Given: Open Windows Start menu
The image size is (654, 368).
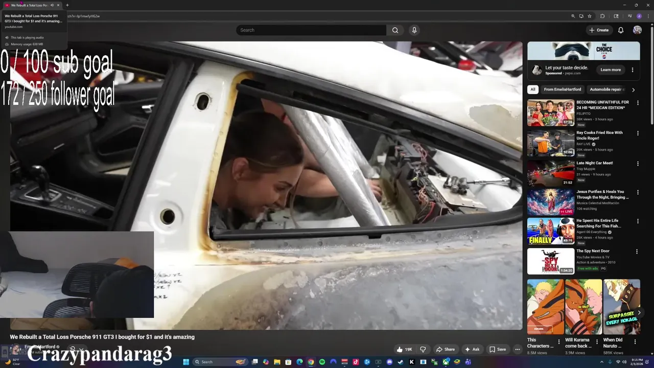Looking at the screenshot, I should (x=186, y=362).
